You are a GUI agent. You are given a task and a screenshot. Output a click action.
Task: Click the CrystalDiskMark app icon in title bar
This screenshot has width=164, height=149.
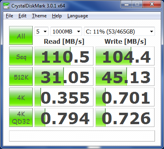click(6, 6)
